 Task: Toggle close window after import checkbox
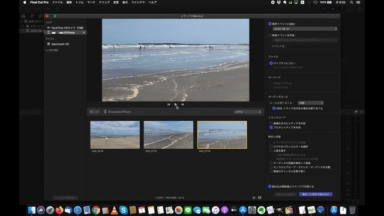(x=269, y=187)
